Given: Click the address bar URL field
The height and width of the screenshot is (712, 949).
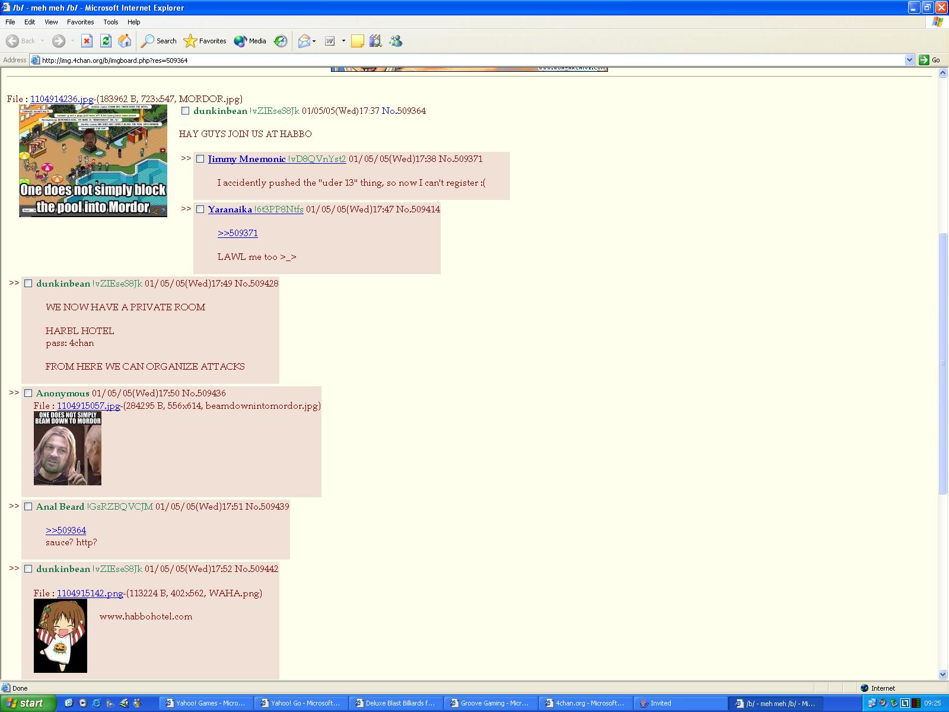Looking at the screenshot, I should (472, 60).
